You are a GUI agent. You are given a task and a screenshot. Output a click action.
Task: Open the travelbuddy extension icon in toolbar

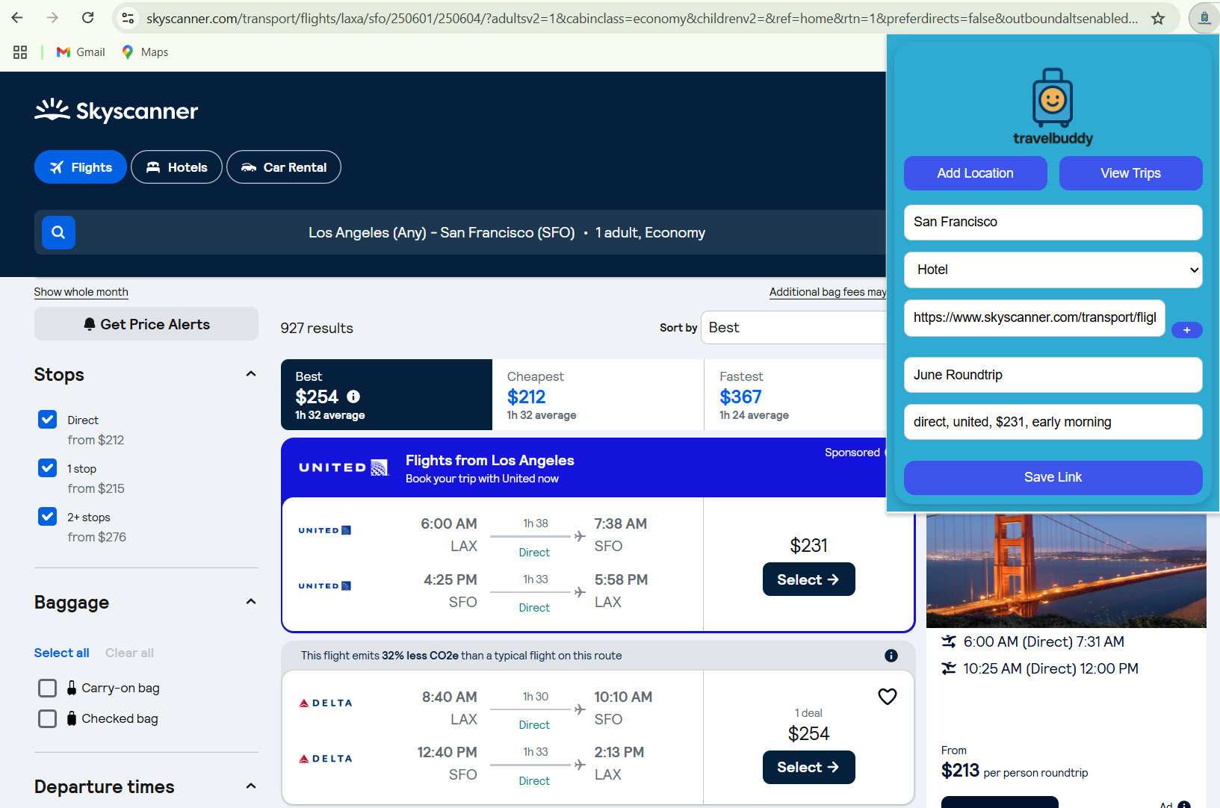(1204, 18)
